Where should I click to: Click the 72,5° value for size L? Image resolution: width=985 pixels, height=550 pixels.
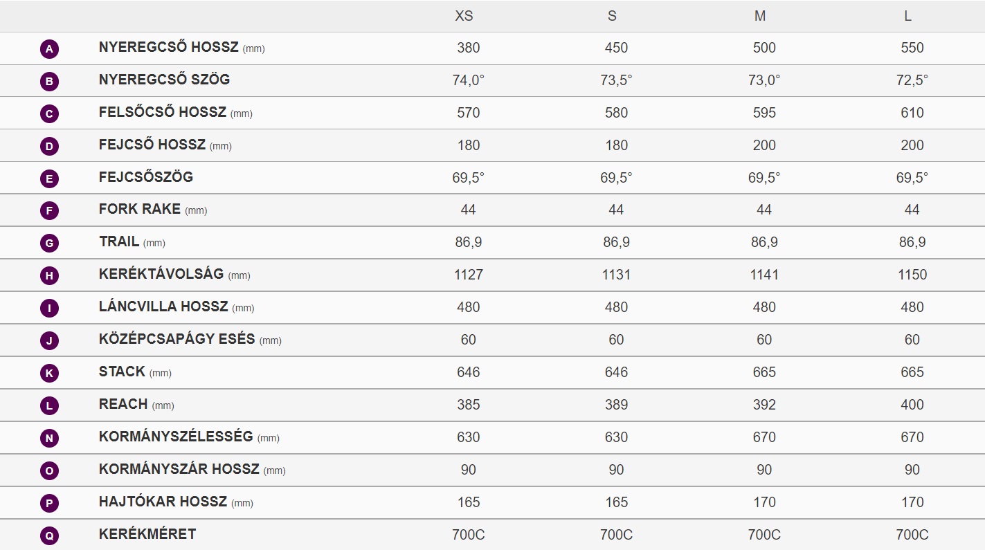click(912, 80)
